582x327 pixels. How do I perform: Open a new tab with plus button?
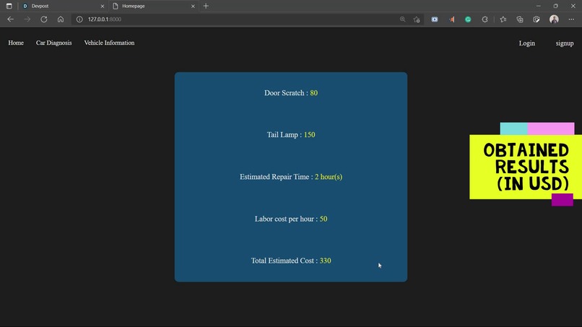206,6
